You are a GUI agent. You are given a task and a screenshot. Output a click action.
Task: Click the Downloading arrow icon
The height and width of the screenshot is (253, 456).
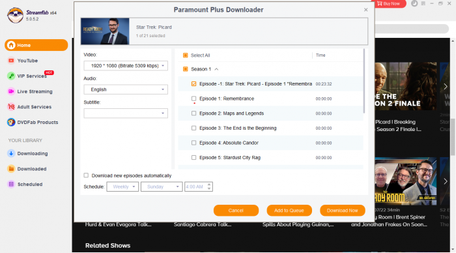(x=11, y=153)
